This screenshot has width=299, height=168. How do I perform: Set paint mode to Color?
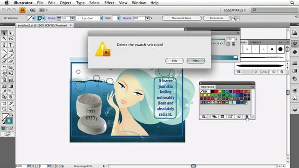point(3,129)
